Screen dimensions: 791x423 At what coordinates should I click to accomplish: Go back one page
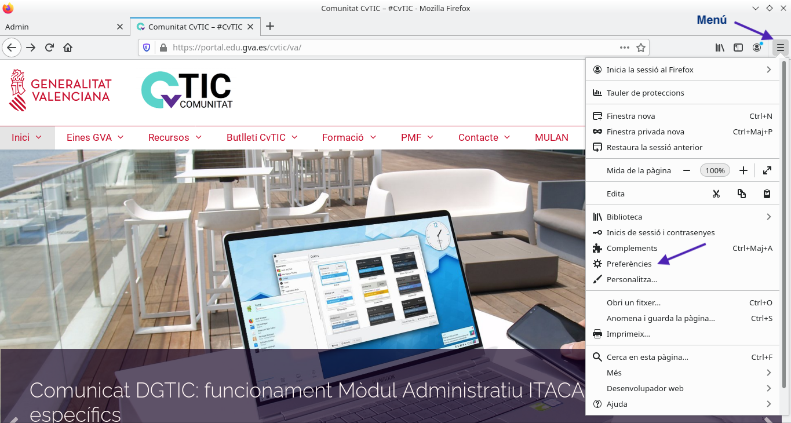12,48
